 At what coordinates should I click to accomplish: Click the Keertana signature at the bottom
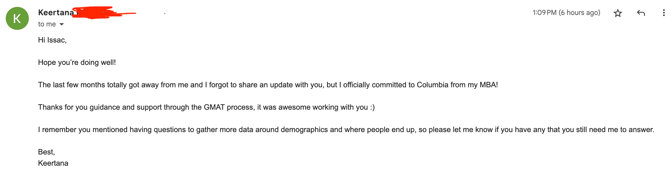coord(53,163)
